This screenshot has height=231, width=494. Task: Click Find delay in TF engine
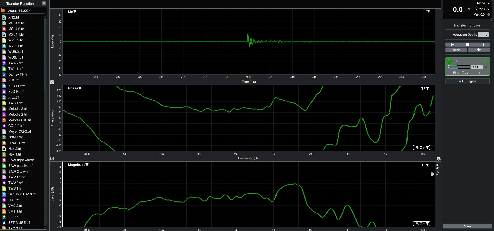coord(456,73)
